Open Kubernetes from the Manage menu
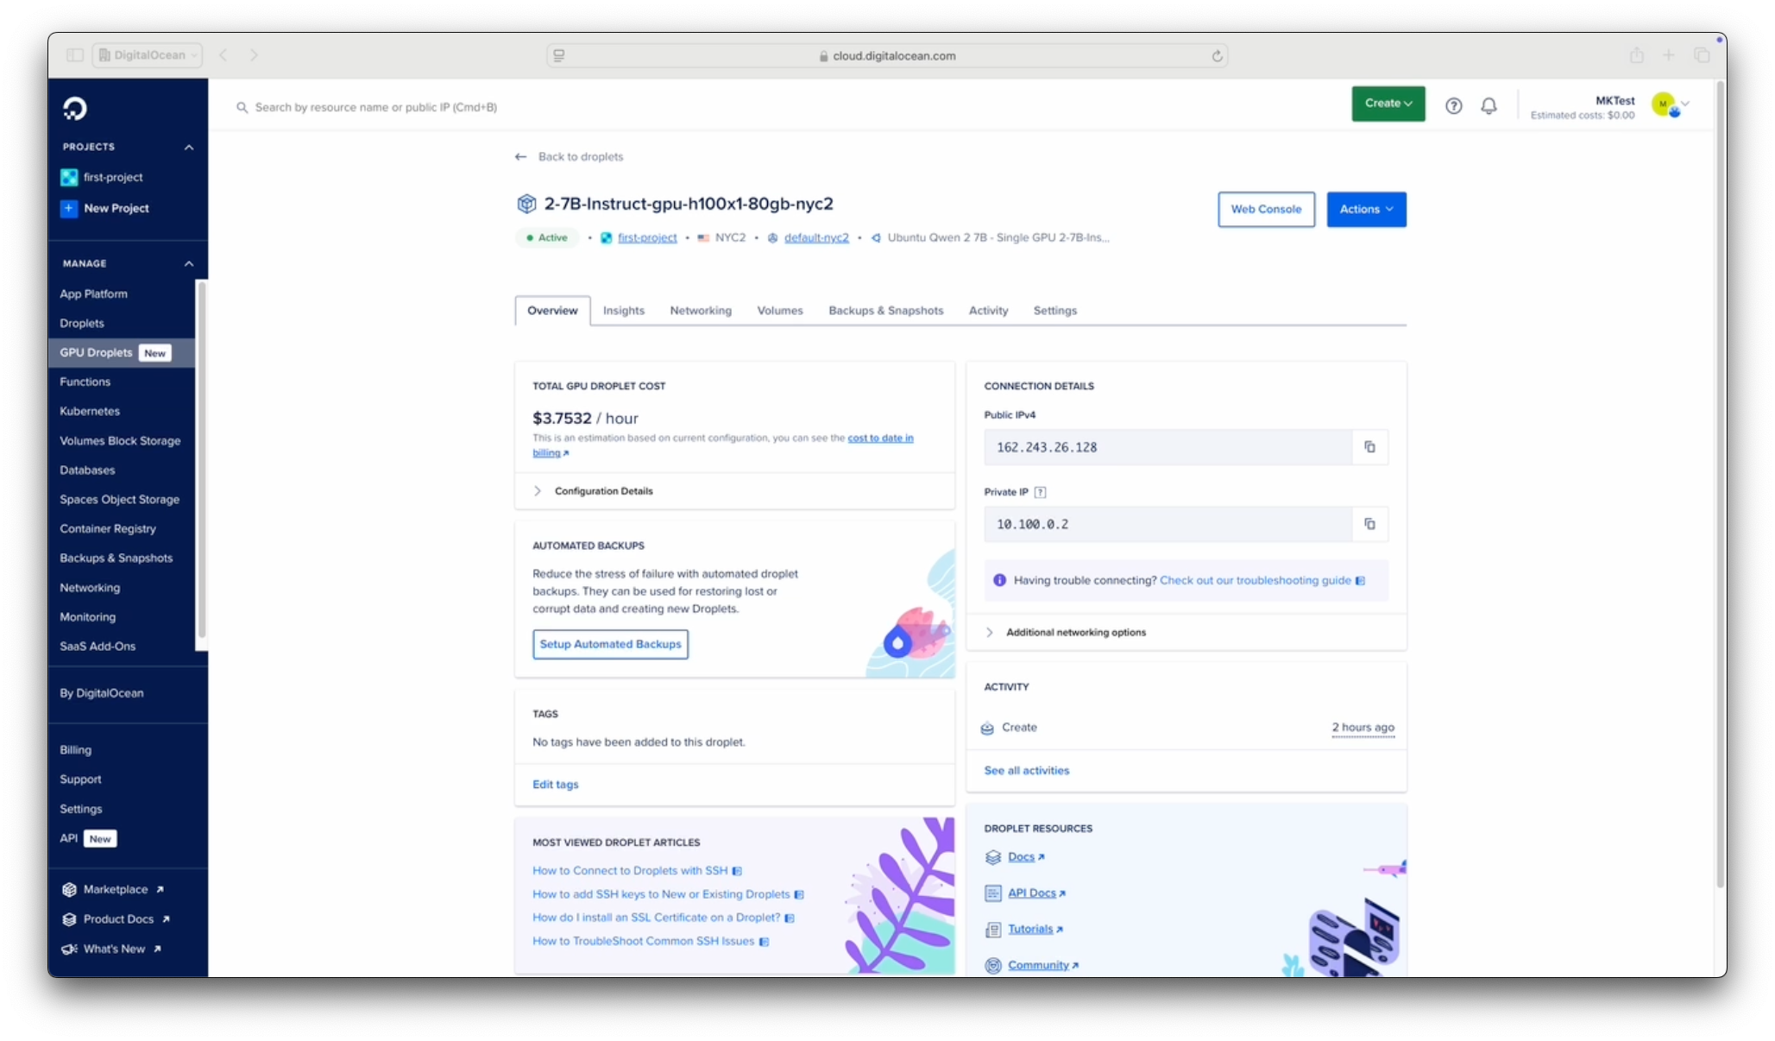Image resolution: width=1775 pixels, height=1041 pixels. pos(89,411)
